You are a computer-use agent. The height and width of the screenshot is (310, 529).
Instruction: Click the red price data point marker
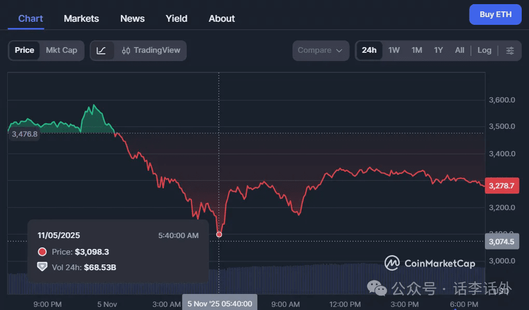[219, 234]
